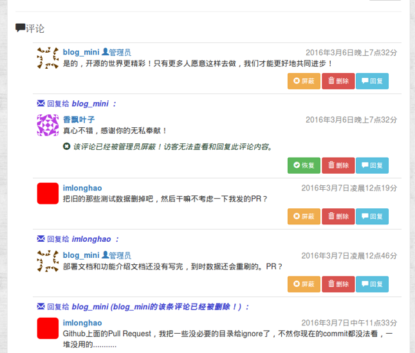This screenshot has height=353, width=415.
Task: Click red imlonghao avatar on Github comment
Action: (x=48, y=328)
